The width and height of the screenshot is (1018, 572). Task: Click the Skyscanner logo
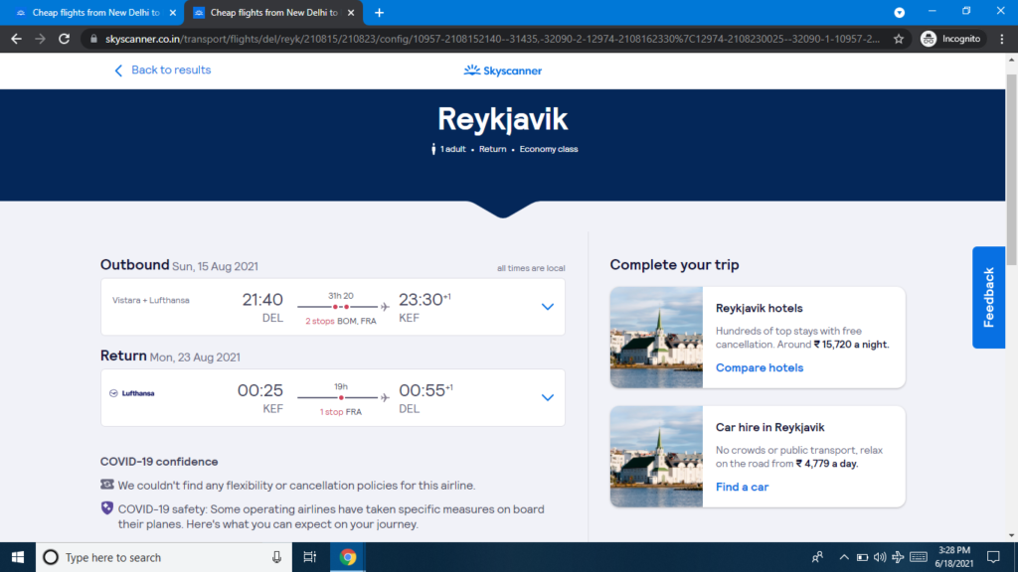click(x=502, y=71)
